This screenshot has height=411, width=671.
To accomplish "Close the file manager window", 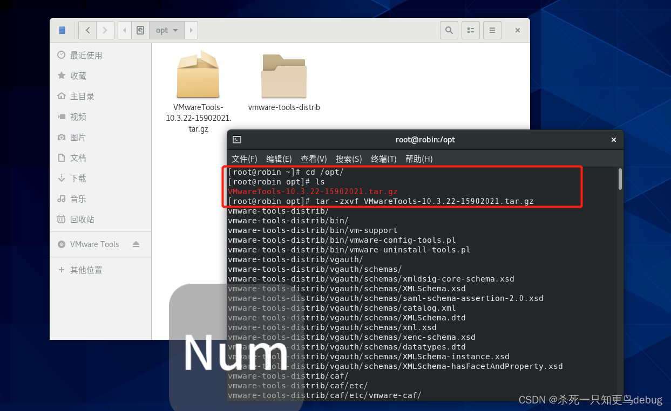I will [517, 30].
